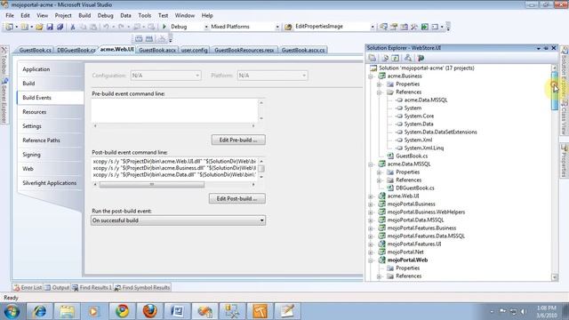Click the horizontal scrollbar thumb of post-build box
Screen dimensions: 569x320
point(152,185)
